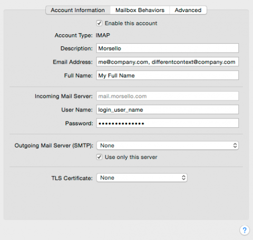
Task: Click the Description field containing Morsello
Action: pyautogui.click(x=168, y=48)
